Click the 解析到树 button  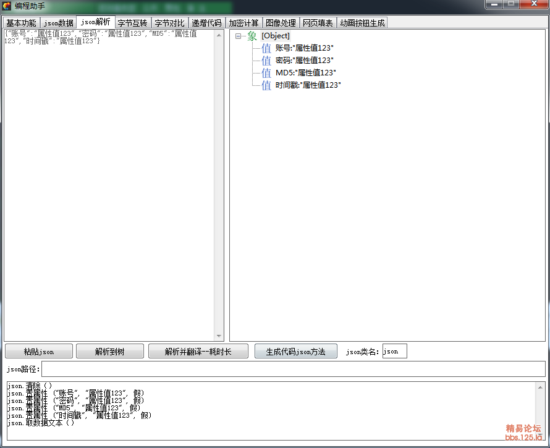click(x=109, y=352)
